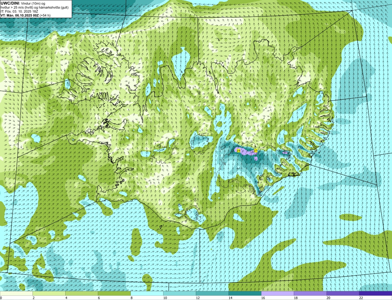Click the scale value '16' on the legend
Screen dimensions: 392x300
pos(263,298)
